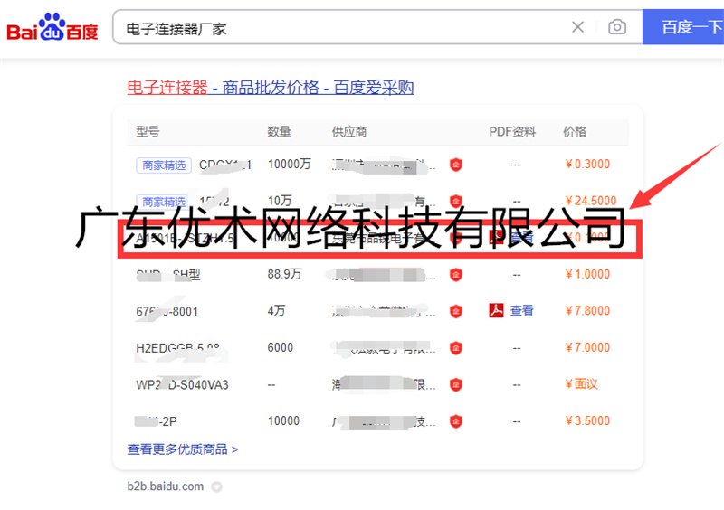
Task: Click the model WP2_D-S040VA3
Action: pyautogui.click(x=183, y=384)
